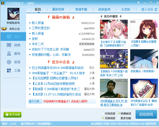The image size is (159, 127).
Task: Open the brown-haired girl recruitment thumbnail
Action: [x=144, y=29]
